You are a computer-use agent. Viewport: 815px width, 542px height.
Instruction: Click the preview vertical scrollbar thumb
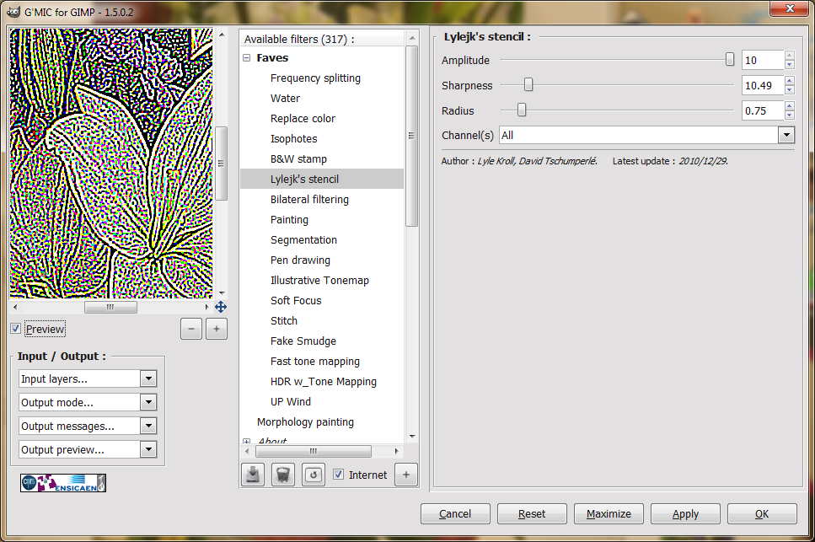[222, 164]
